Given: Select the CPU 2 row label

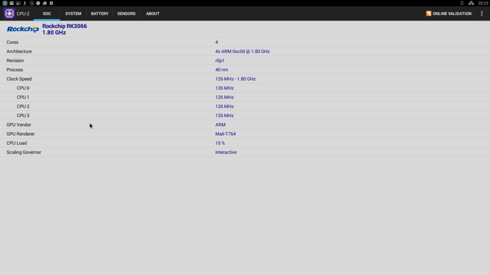Looking at the screenshot, I should pyautogui.click(x=23, y=106).
